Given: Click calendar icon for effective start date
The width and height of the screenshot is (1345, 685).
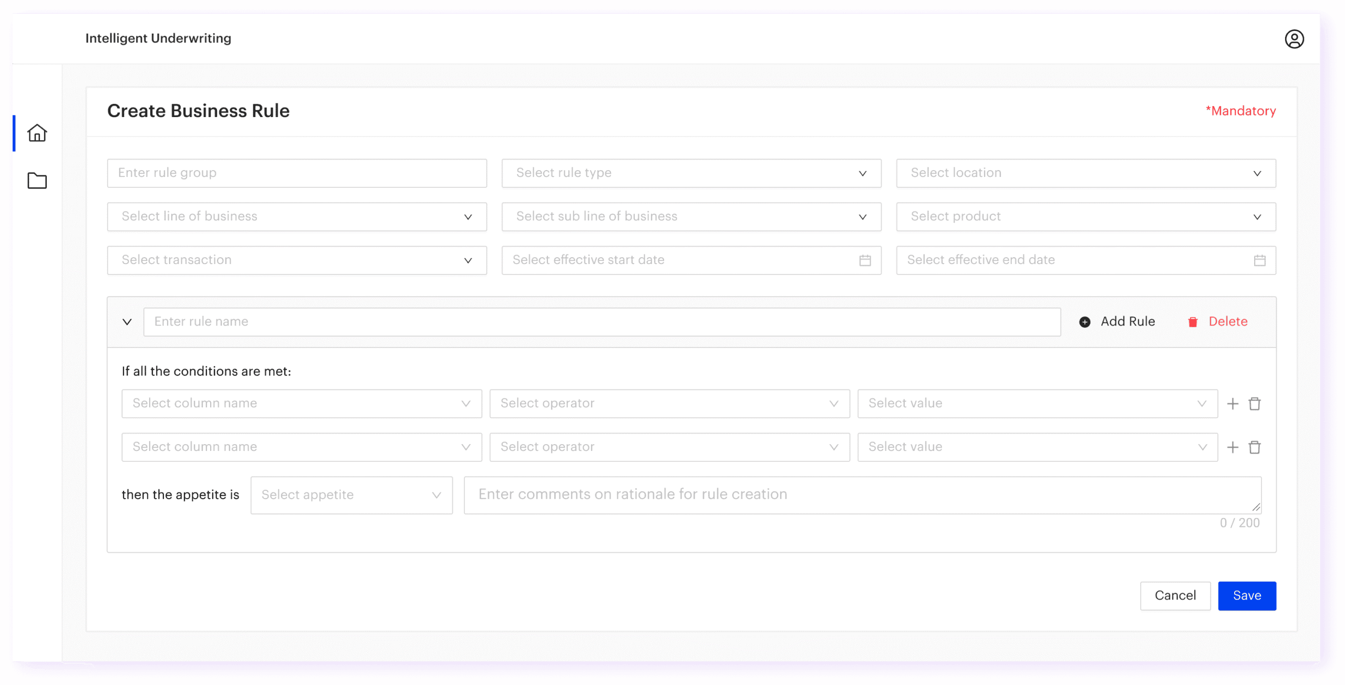Looking at the screenshot, I should coord(865,260).
